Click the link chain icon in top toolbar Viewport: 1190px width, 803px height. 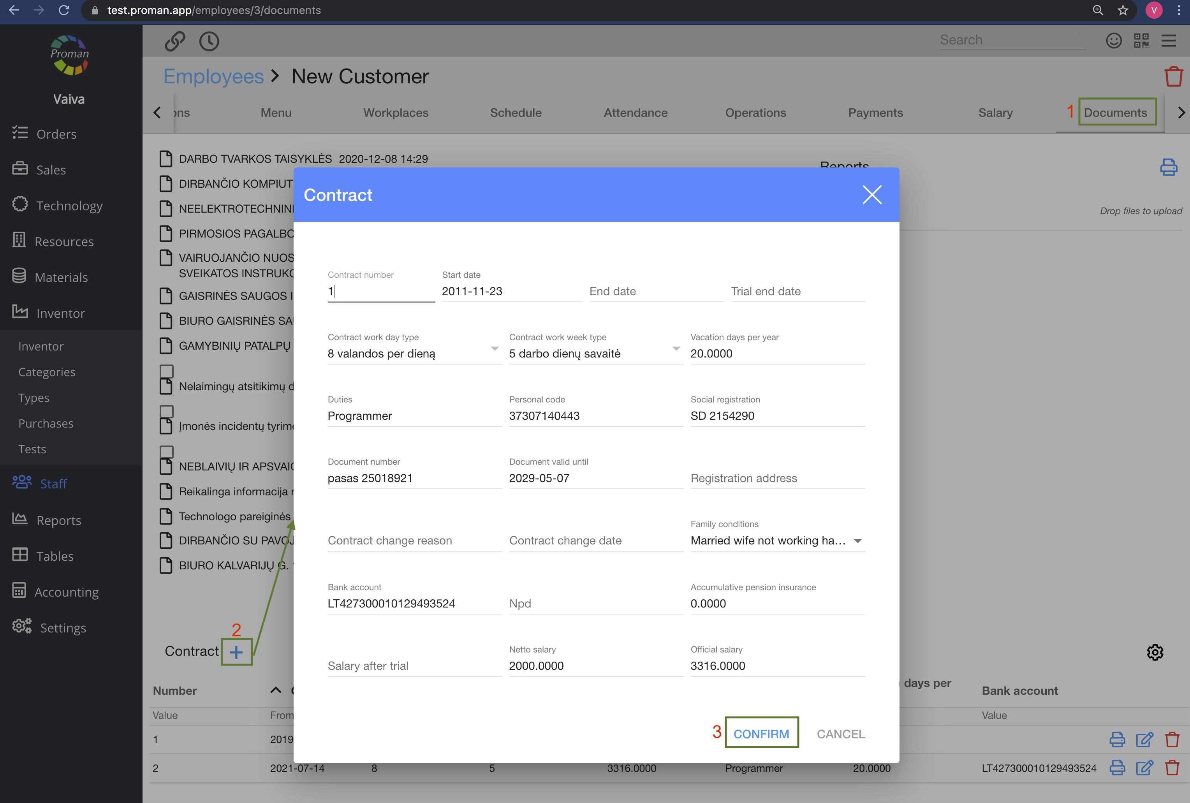174,41
